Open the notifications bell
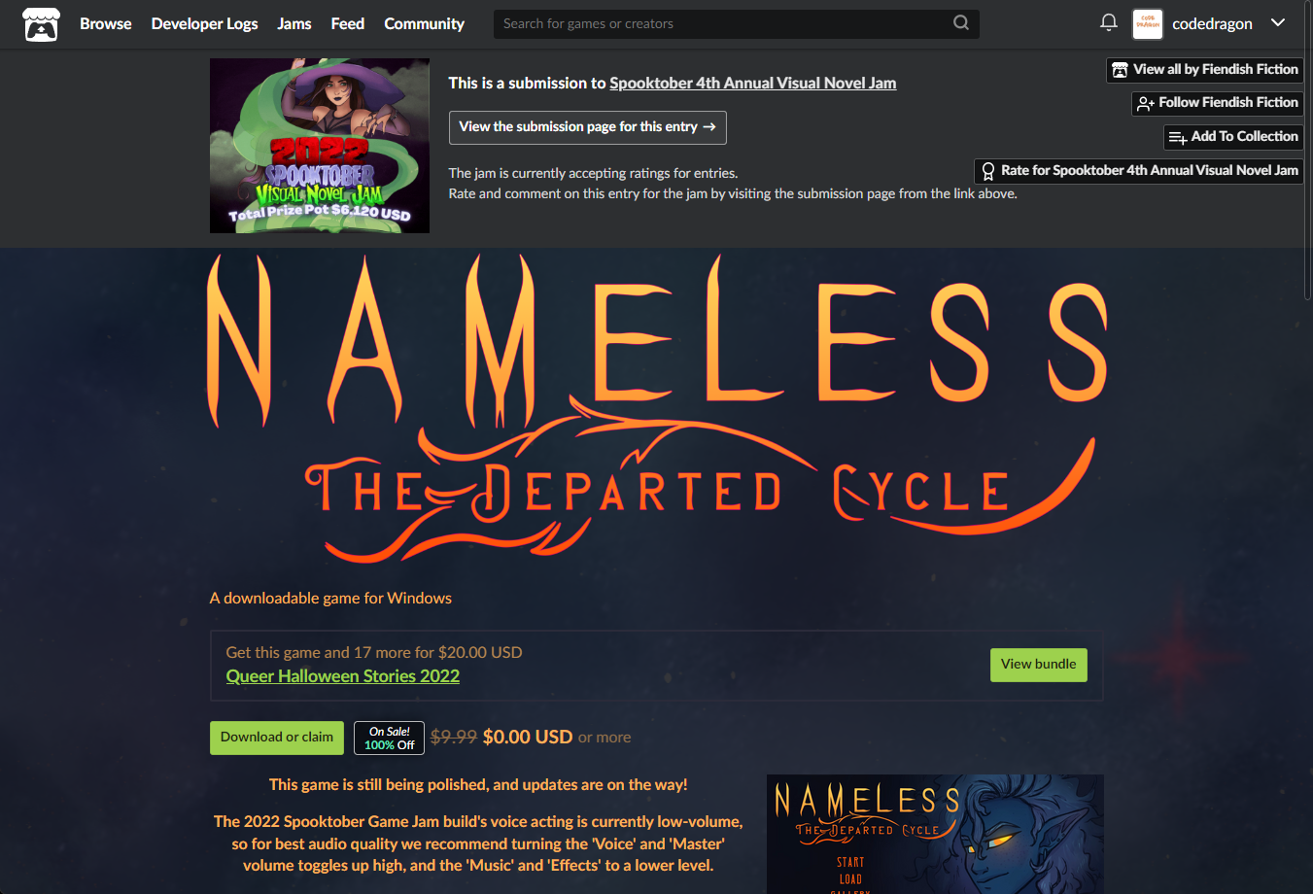1313x894 pixels. click(1108, 22)
